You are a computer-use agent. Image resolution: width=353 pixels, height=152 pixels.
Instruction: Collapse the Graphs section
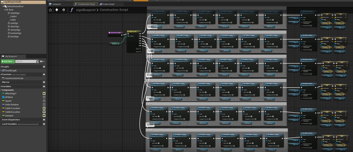click(1, 67)
